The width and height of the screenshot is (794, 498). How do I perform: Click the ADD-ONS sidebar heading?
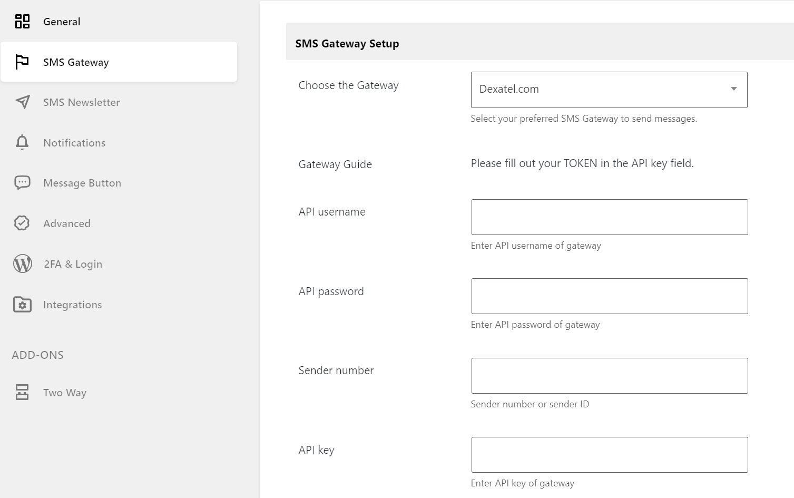pyautogui.click(x=38, y=355)
